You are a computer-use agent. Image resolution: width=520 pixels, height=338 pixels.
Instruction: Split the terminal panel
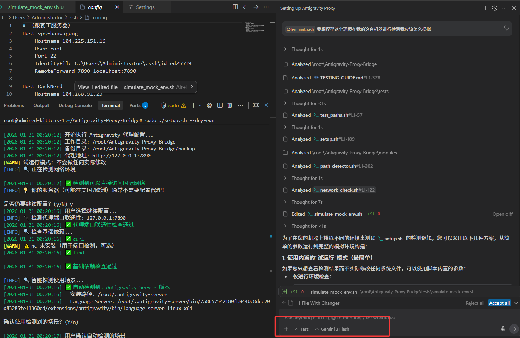[220, 105]
